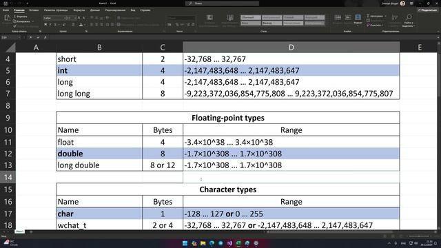Apply the Normal (Обычный) cell style
The height and width of the screenshot is (248, 441).
point(251,17)
